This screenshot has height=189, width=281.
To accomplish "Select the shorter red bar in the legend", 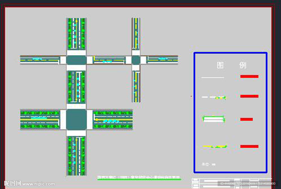I will coord(246,119).
